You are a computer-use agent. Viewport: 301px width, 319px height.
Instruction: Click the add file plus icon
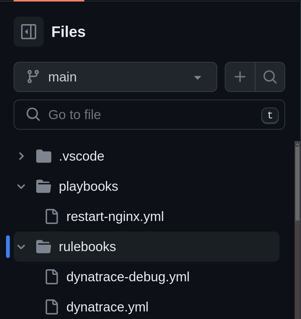[240, 77]
